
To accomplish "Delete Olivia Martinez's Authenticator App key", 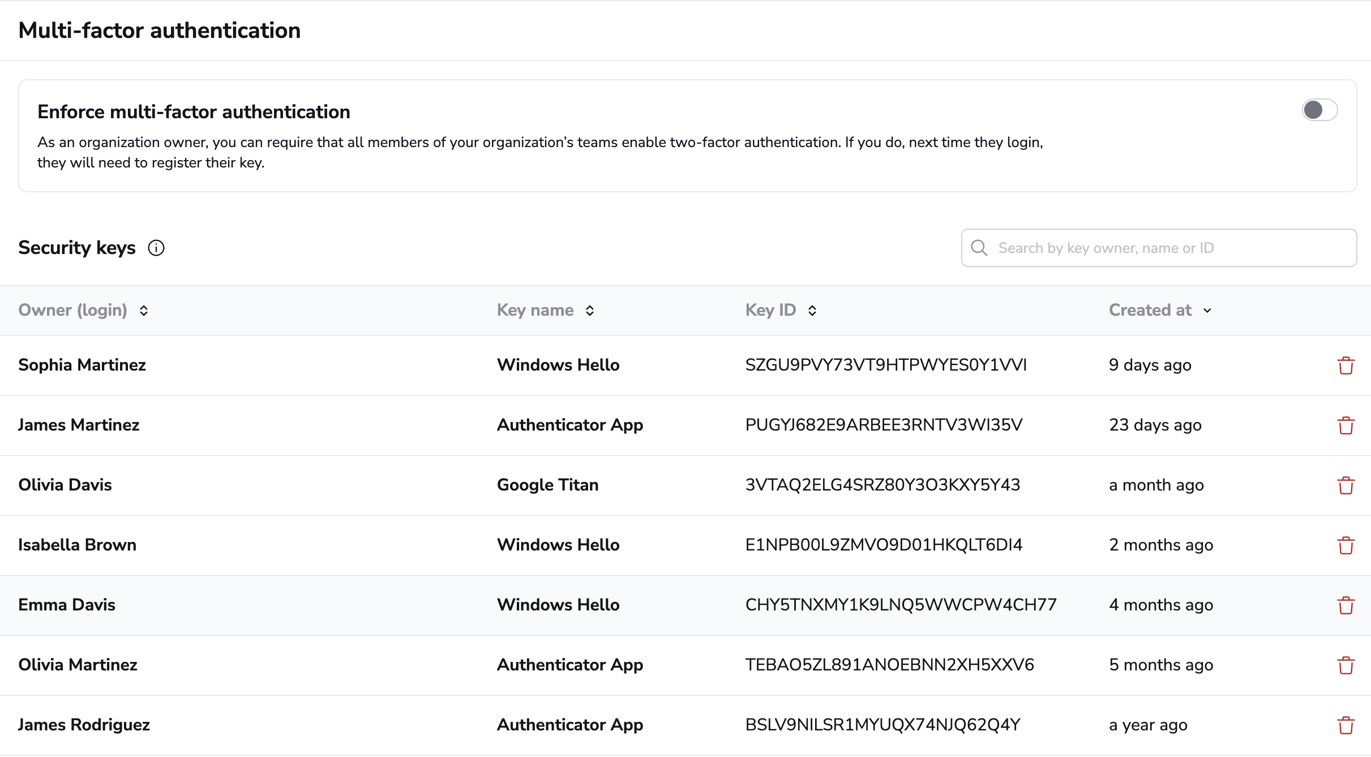I will pos(1346,665).
